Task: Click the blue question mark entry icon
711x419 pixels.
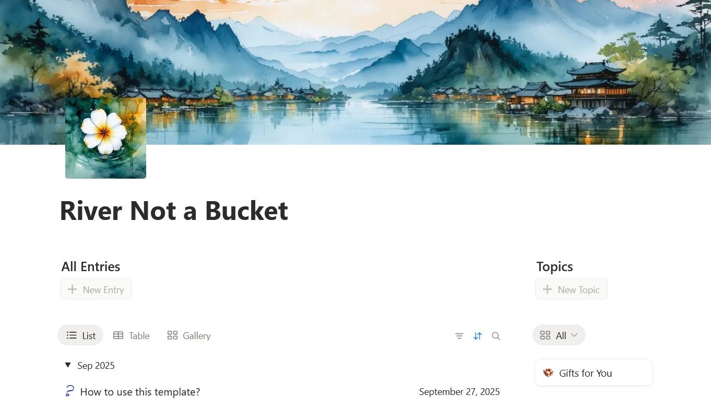Action: pos(69,391)
